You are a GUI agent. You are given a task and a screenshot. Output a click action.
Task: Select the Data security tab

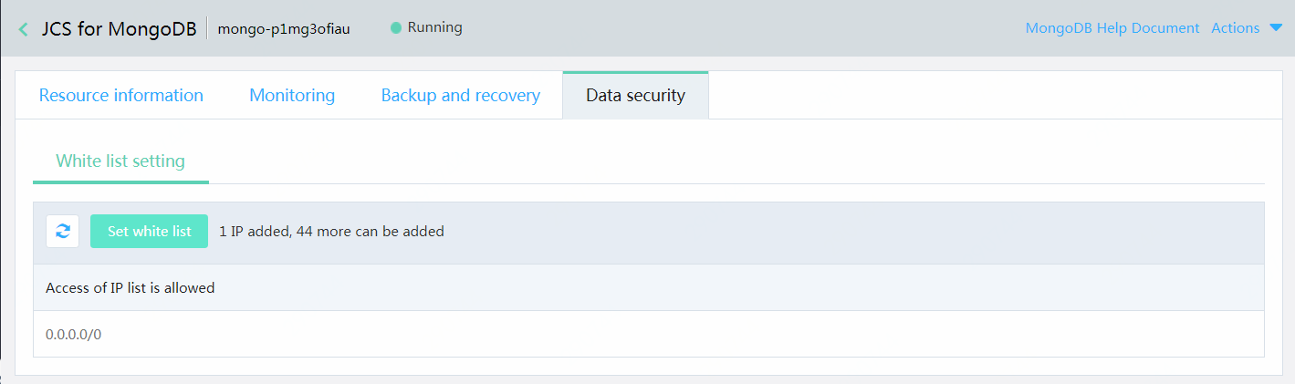coord(635,96)
